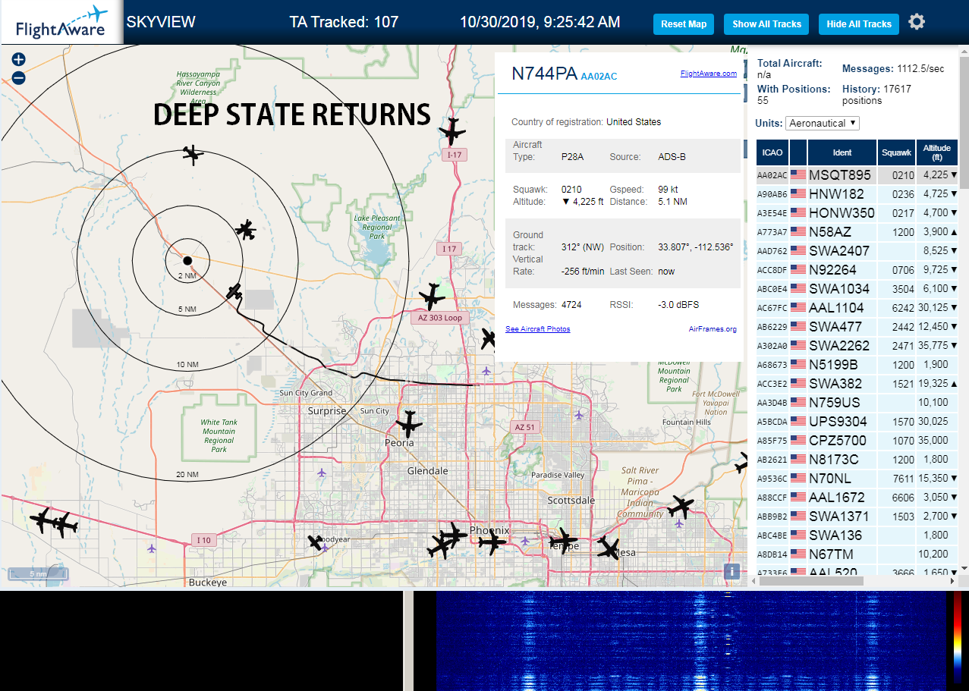Select the N92264 aircraft row
The height and width of the screenshot is (691, 969).
[857, 270]
